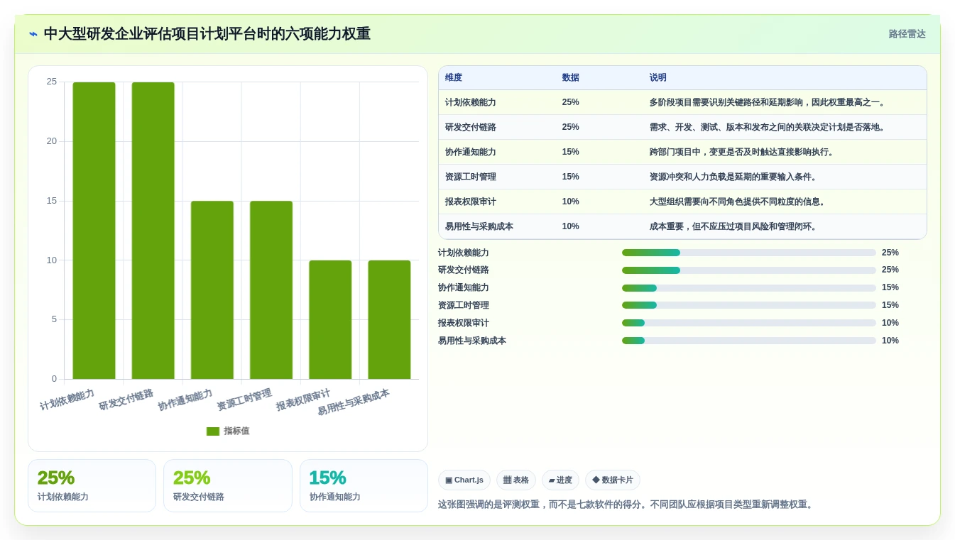The width and height of the screenshot is (955, 540).
Task: Click the 资源工时管理 progress bar
Action: tap(749, 305)
